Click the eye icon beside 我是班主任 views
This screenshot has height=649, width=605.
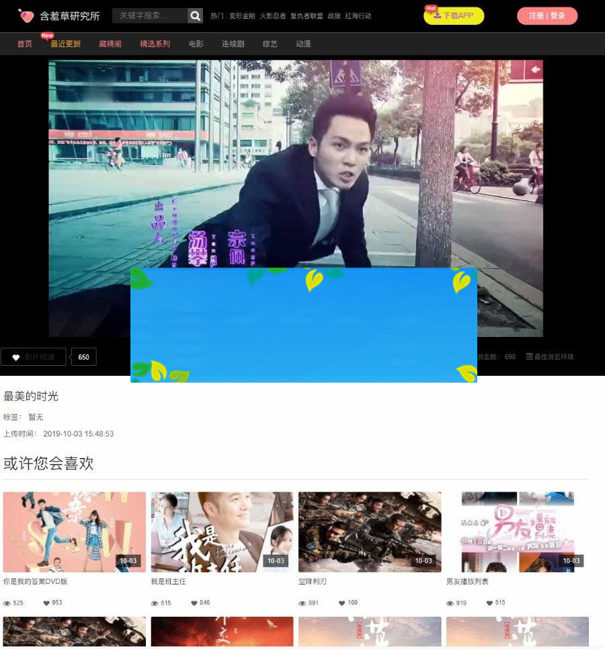[154, 603]
